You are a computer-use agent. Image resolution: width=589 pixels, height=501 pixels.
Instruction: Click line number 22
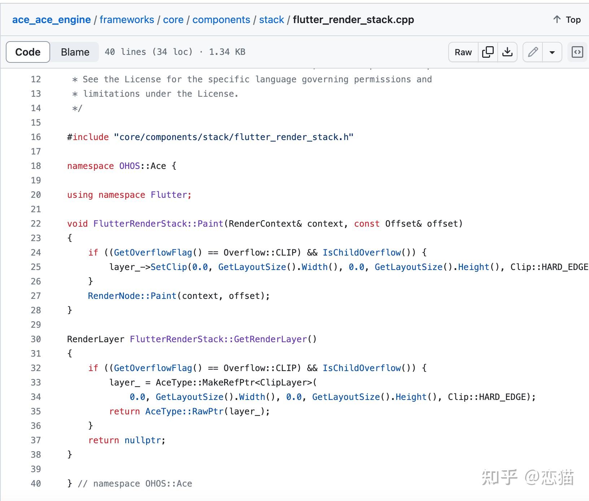pos(36,223)
